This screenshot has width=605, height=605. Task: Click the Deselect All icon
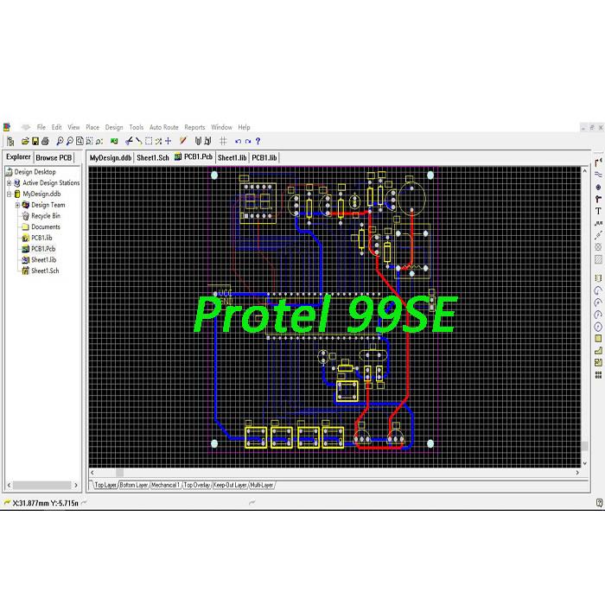point(158,141)
